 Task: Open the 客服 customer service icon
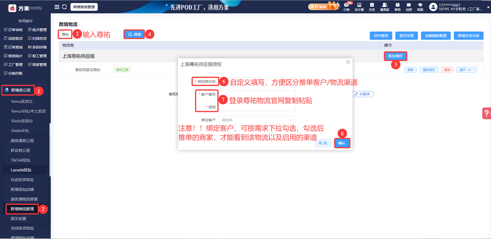(420, 7)
